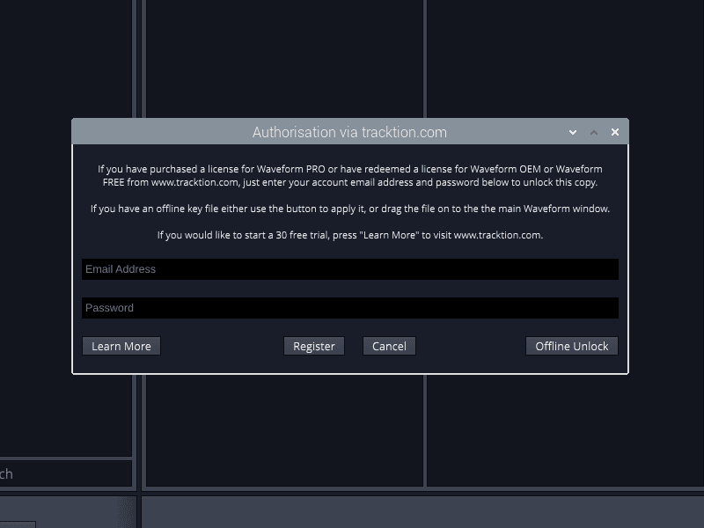Click the 30 free trial instruction text
This screenshot has height=528, width=704.
tap(350, 235)
